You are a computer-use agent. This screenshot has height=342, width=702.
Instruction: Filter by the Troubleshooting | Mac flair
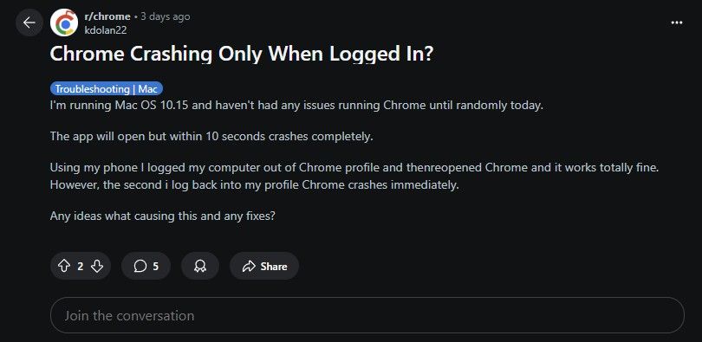(107, 88)
